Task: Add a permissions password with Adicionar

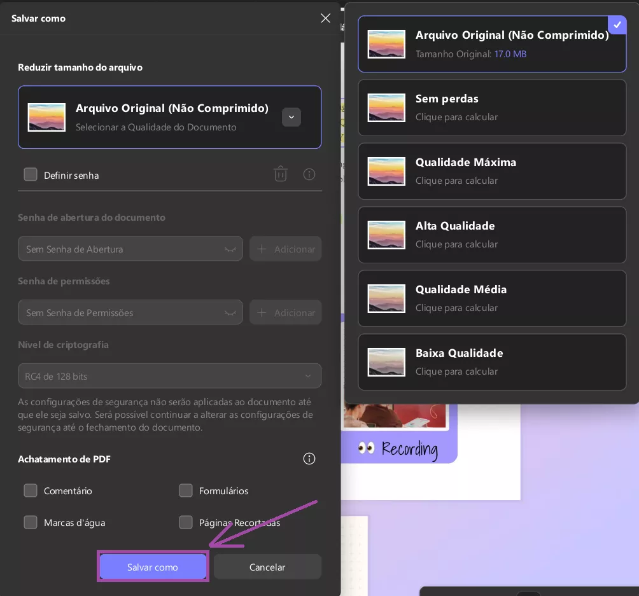Action: click(285, 312)
